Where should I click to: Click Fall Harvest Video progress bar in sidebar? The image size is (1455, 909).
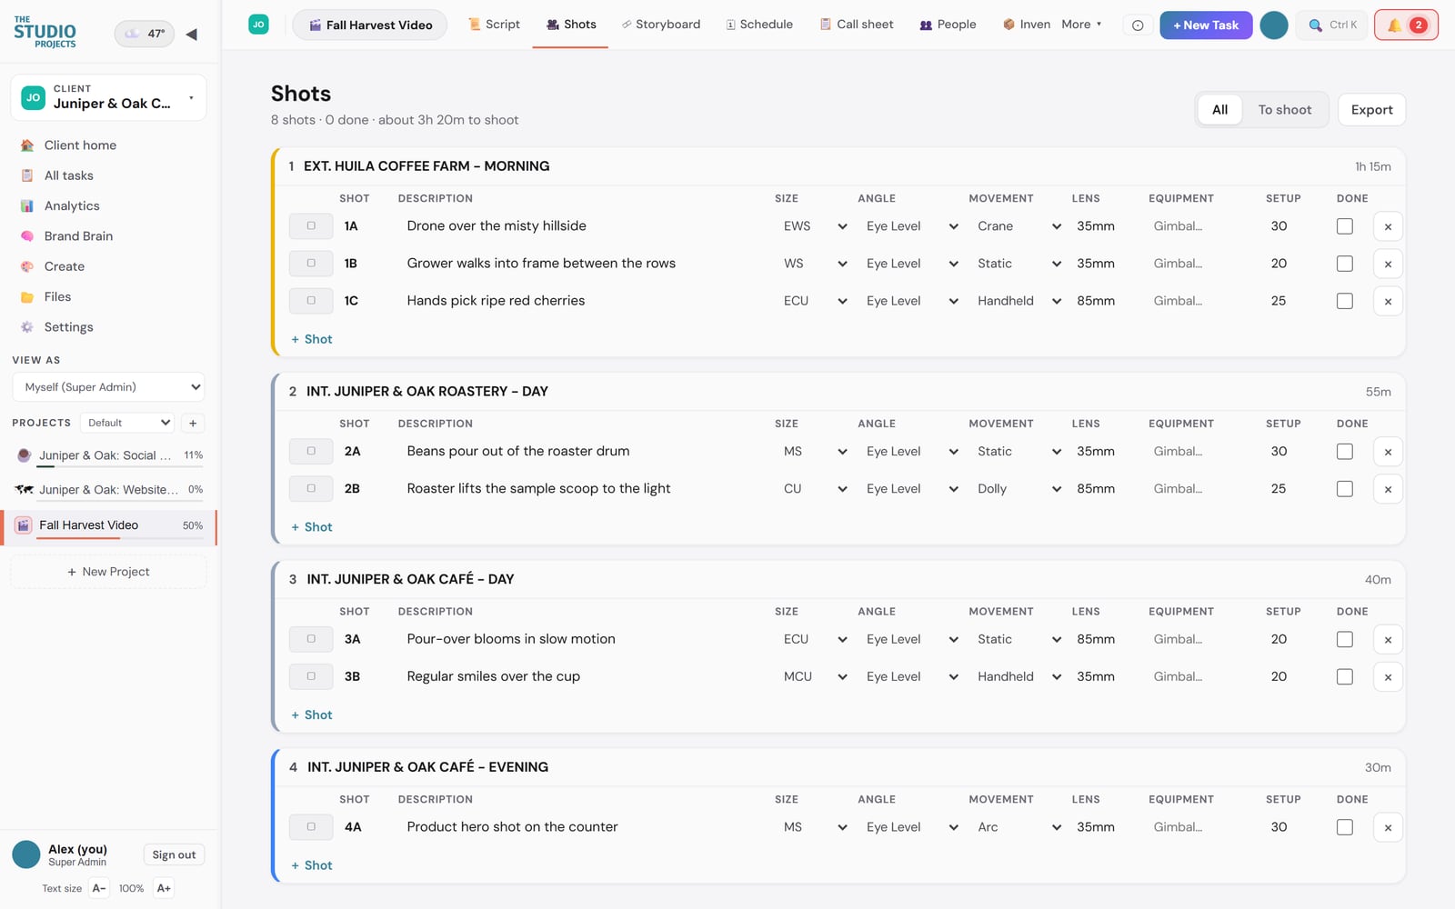[120, 538]
